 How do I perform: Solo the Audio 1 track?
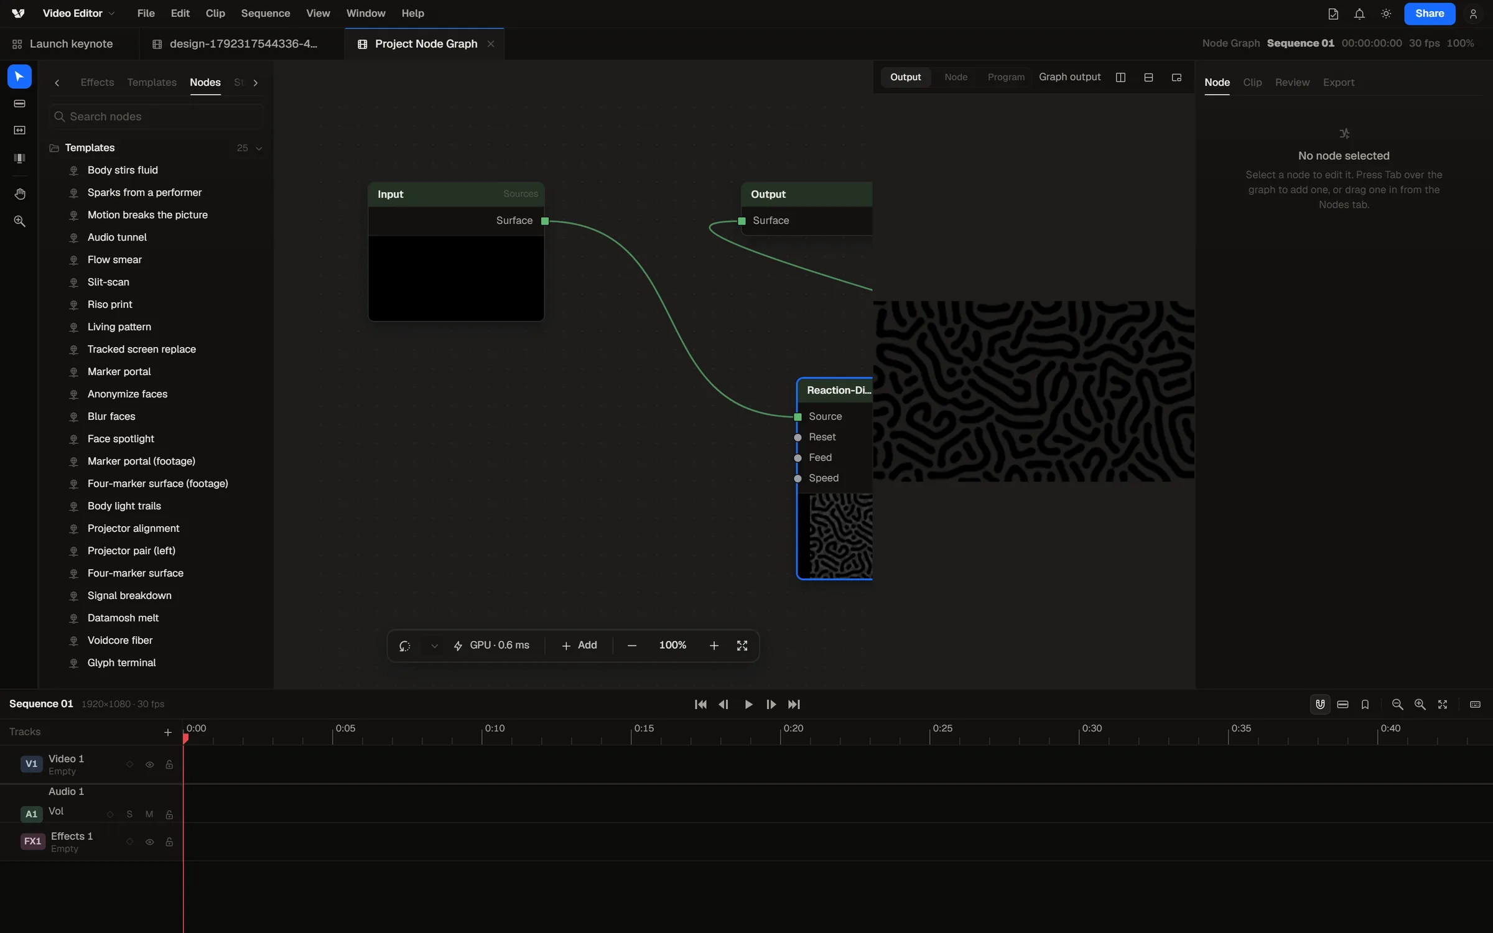point(129,814)
